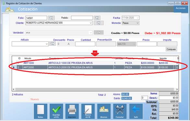Click the Descuento field

(x=62, y=44)
